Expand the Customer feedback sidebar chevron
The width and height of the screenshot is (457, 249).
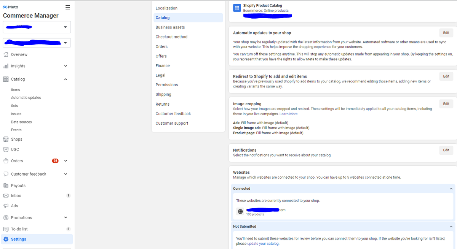(x=66, y=174)
